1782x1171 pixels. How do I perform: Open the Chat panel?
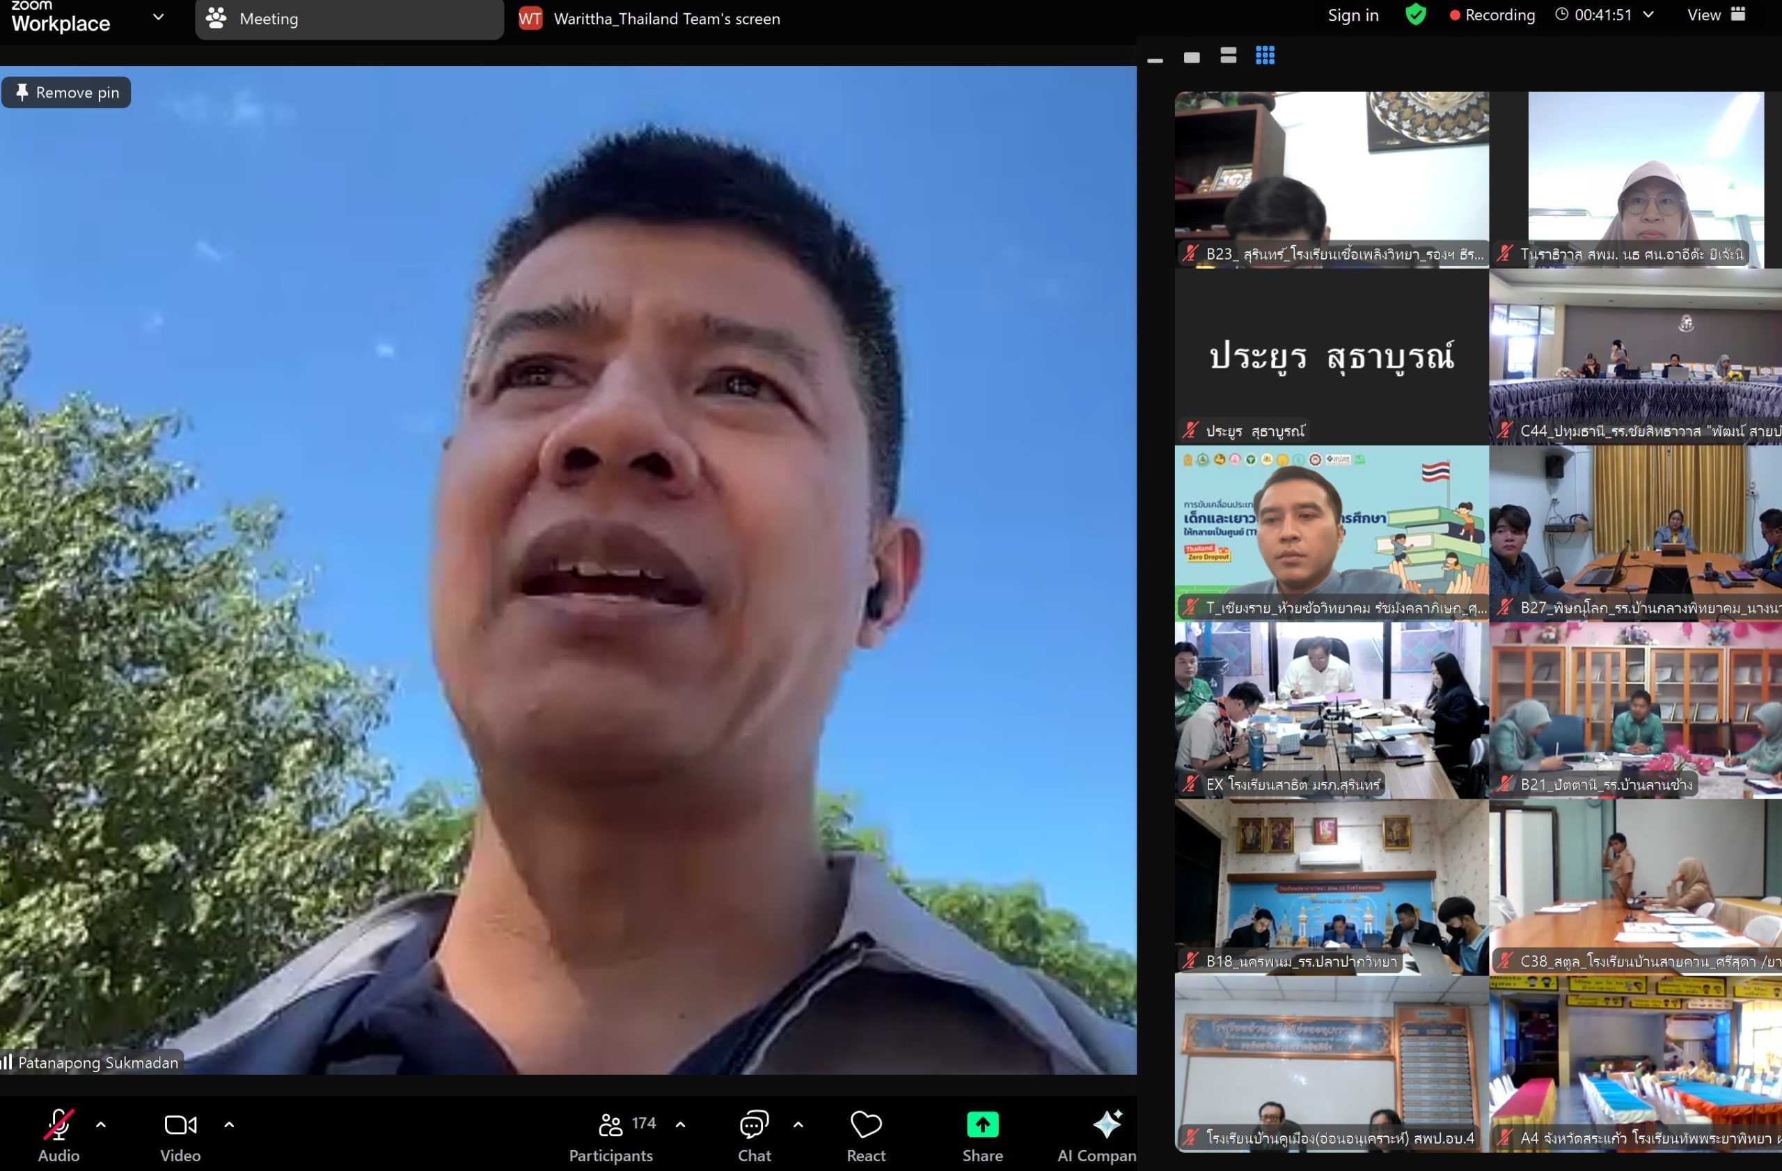[x=754, y=1135]
